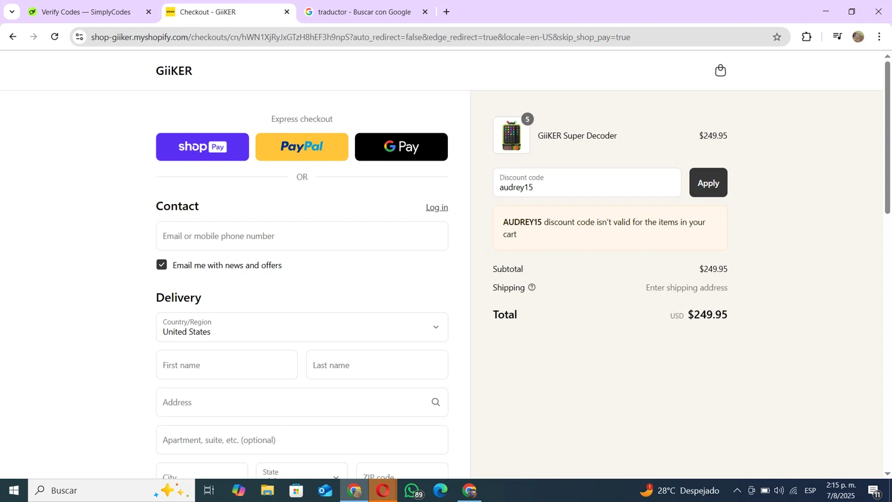
Task: Apply the discount code
Action: [x=708, y=183]
